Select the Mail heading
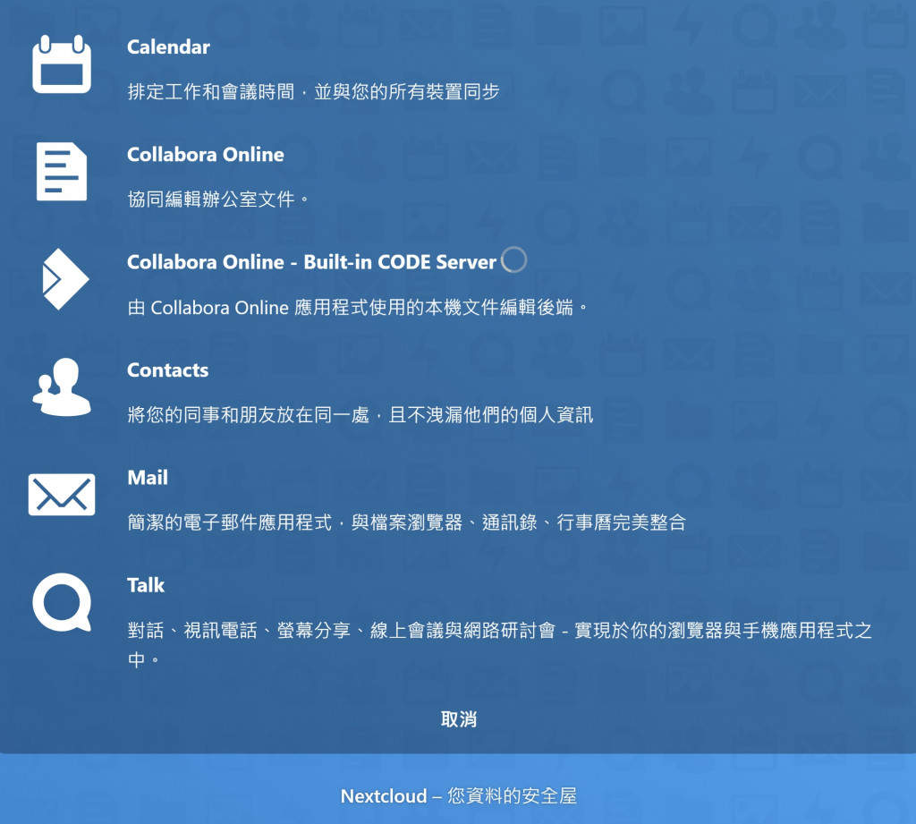Screen dimensions: 916x824 point(148,478)
